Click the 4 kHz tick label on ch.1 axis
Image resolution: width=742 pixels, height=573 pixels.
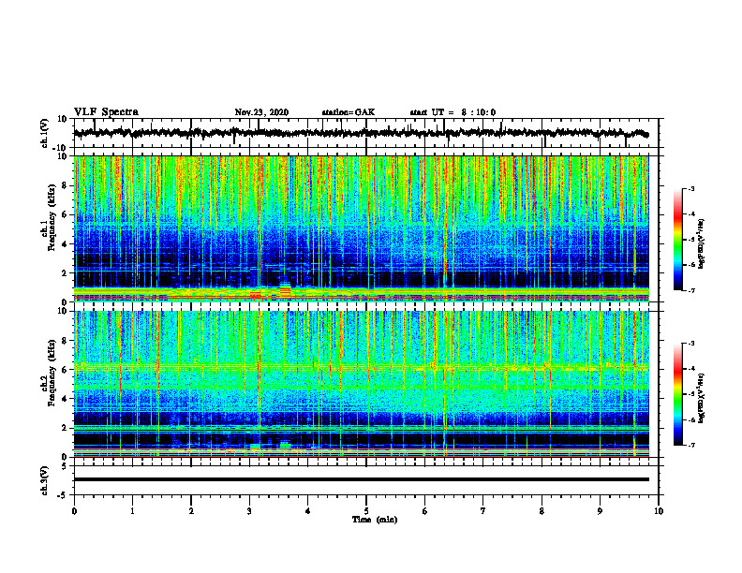click(66, 244)
